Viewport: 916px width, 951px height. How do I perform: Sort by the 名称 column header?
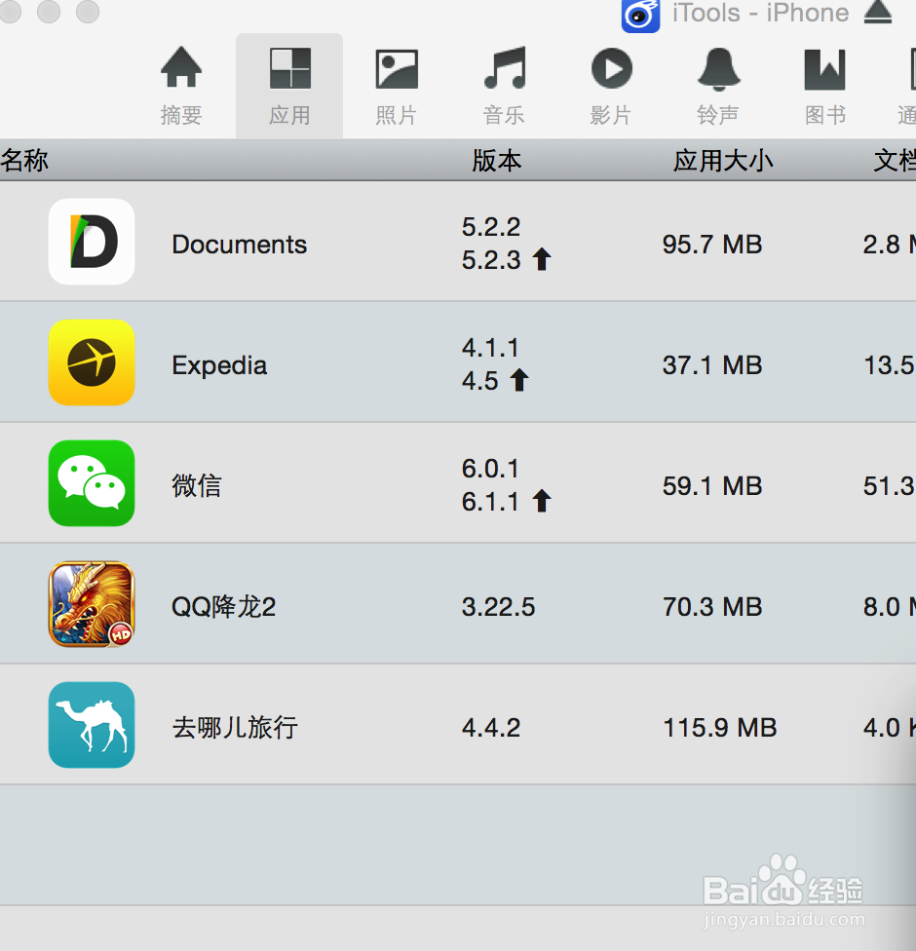click(24, 161)
